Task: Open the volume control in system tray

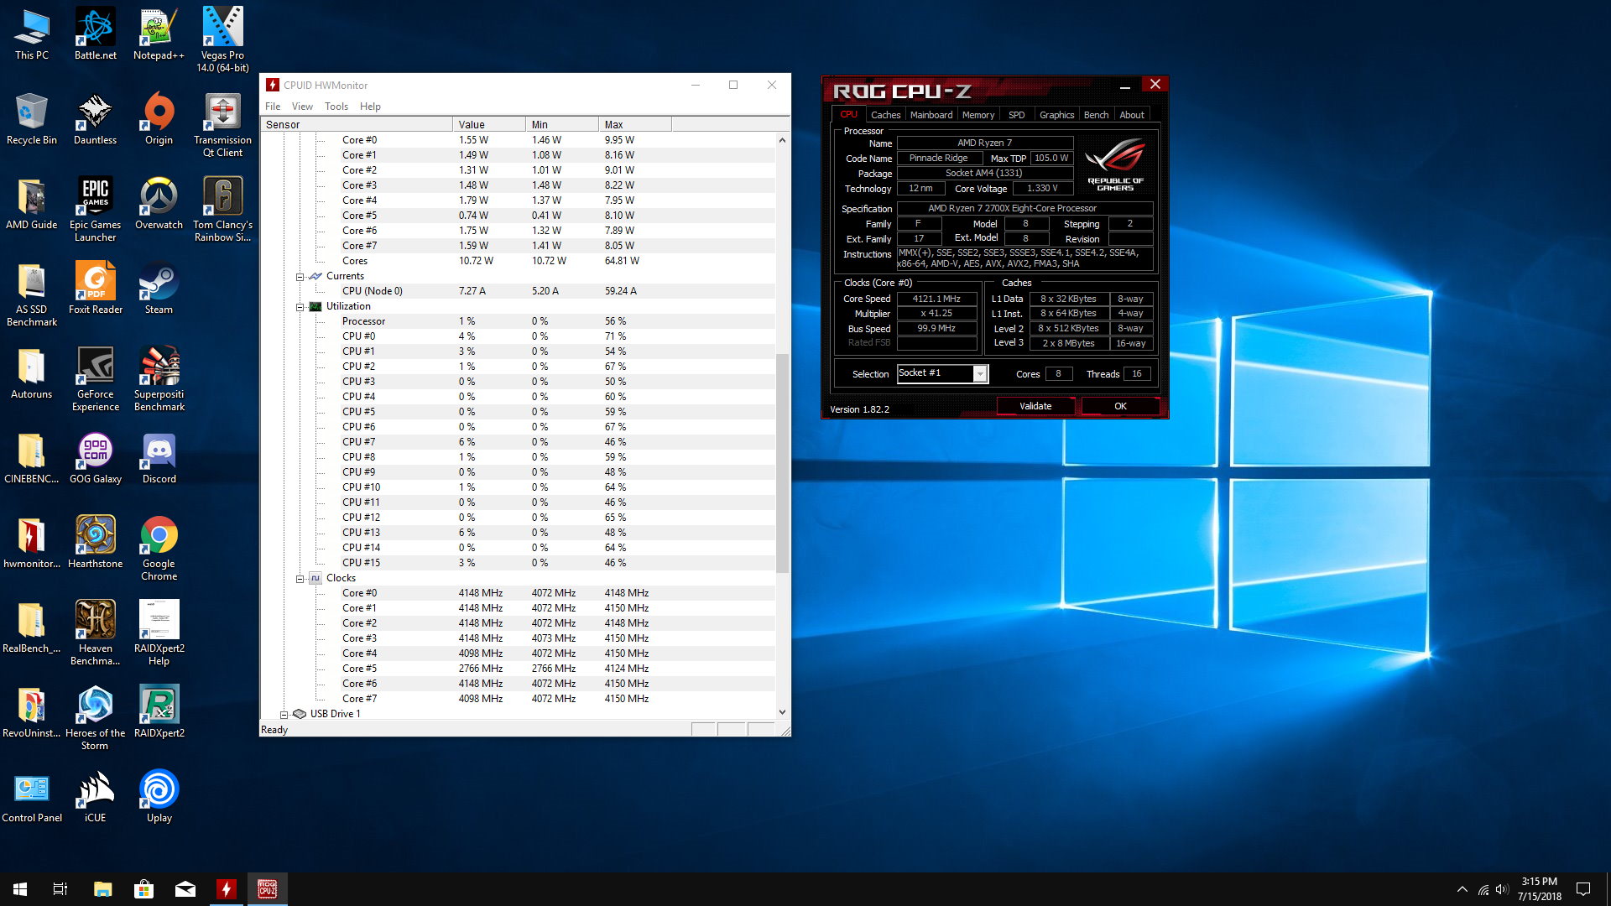Action: 1502,889
